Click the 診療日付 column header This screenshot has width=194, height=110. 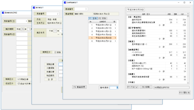[x=103, y=22]
